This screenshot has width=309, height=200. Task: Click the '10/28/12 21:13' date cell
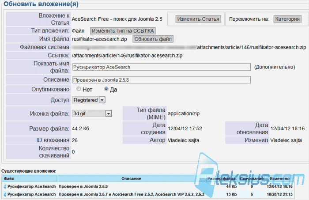(x=279, y=194)
